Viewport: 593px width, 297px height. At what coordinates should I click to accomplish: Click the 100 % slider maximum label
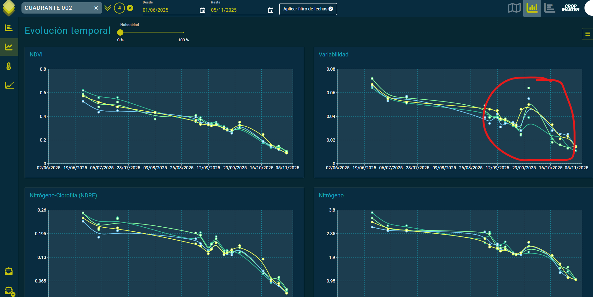(x=183, y=40)
